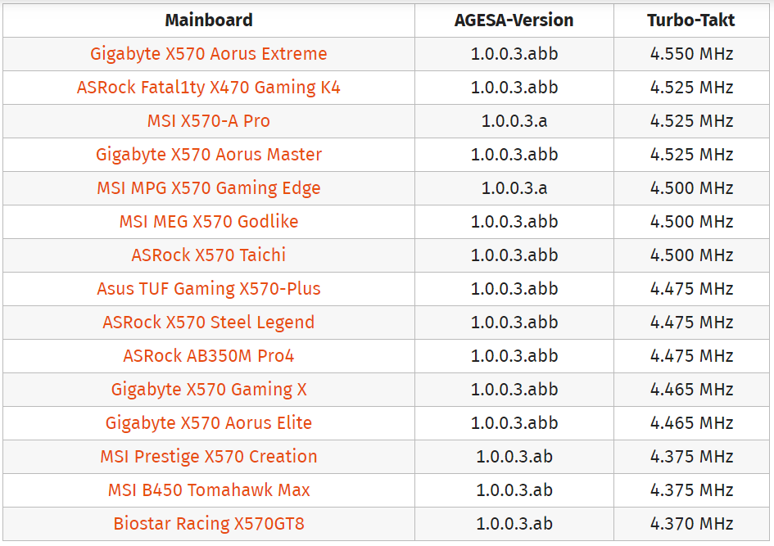The width and height of the screenshot is (774, 546).
Task: Click the MSI MEG X570 Godlike link
Action: [208, 222]
